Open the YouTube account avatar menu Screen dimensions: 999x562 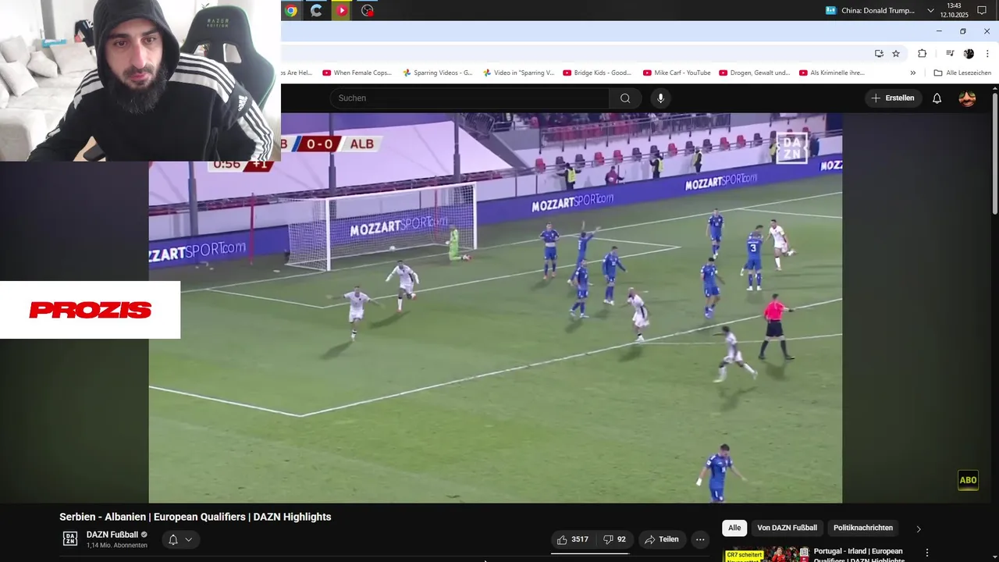(x=967, y=98)
